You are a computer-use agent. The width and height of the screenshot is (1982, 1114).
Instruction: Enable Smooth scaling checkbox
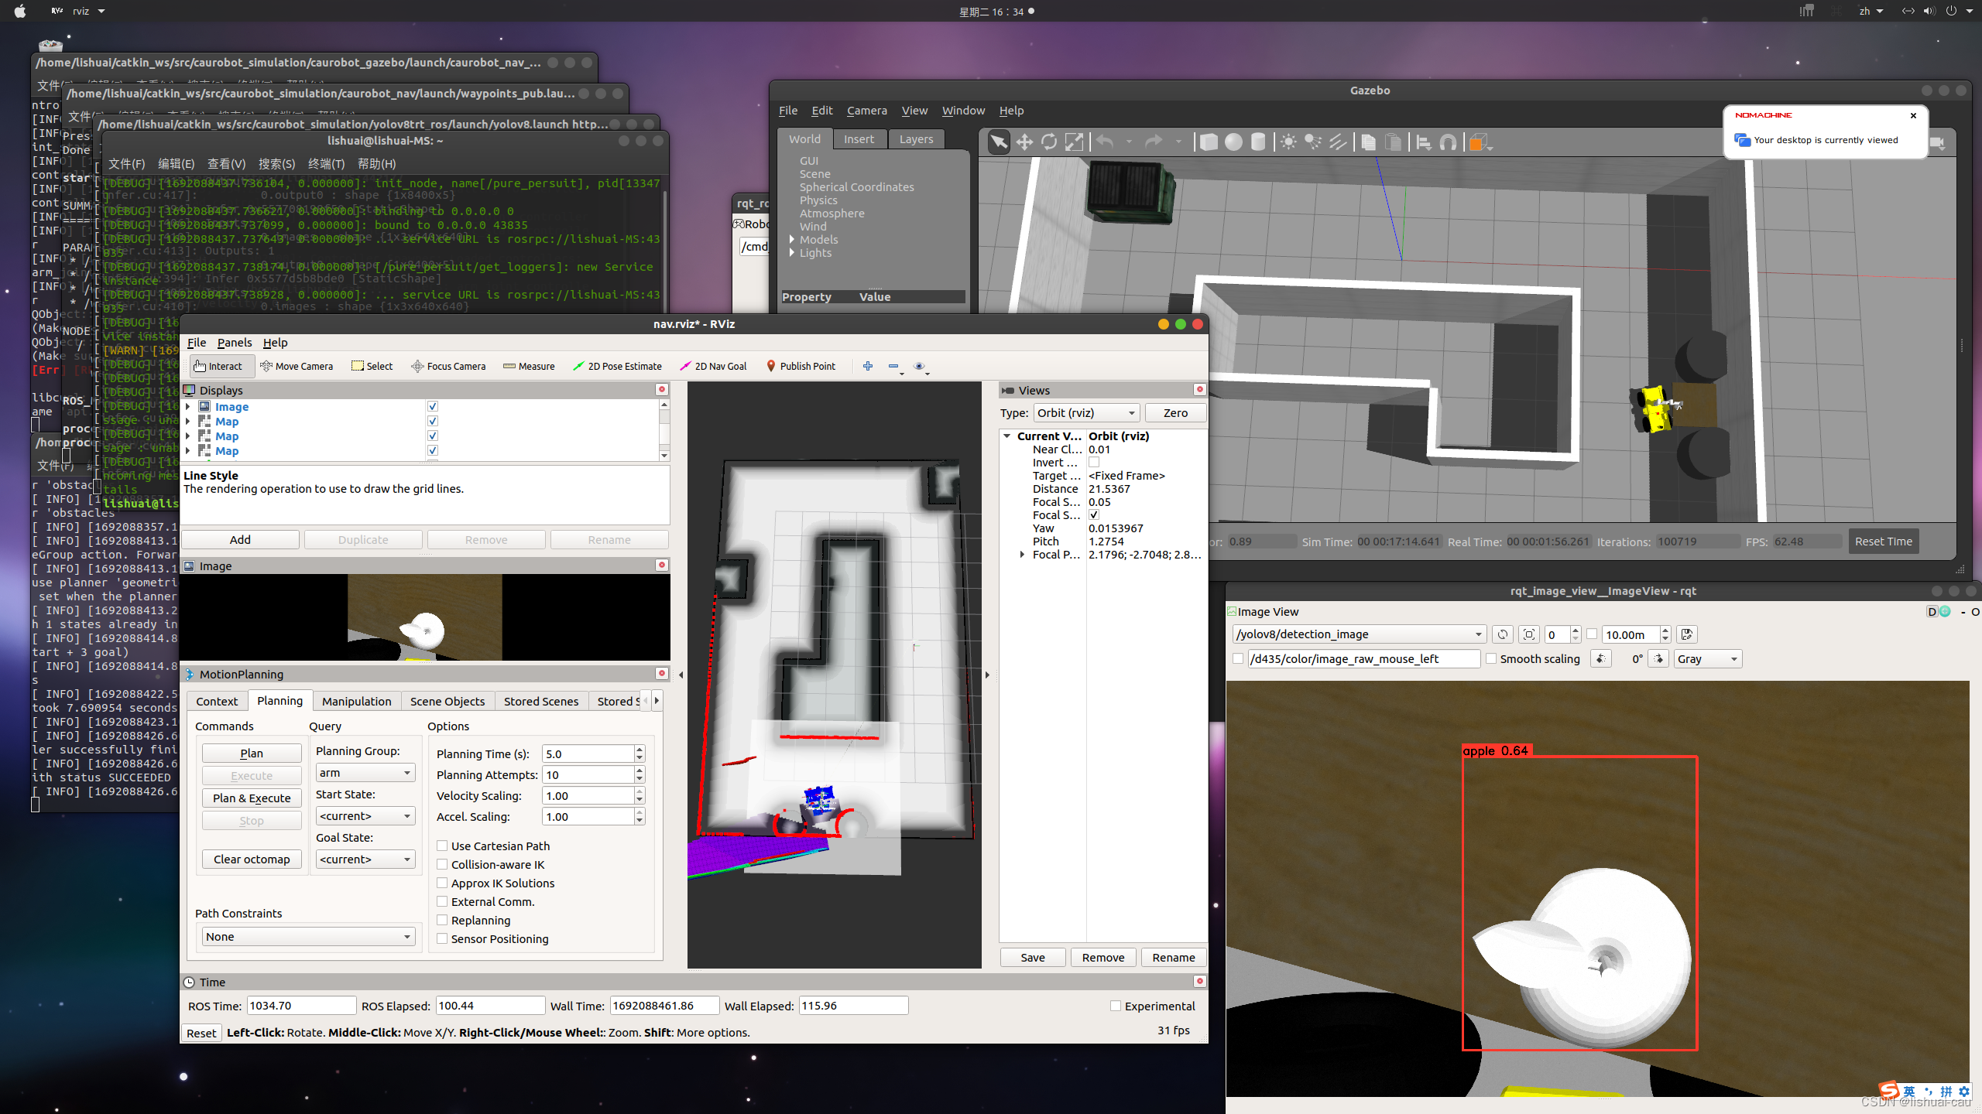click(x=1491, y=659)
